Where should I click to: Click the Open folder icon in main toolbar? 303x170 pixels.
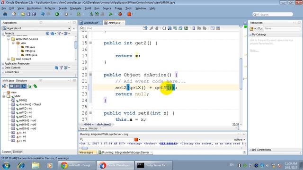coord(23,14)
